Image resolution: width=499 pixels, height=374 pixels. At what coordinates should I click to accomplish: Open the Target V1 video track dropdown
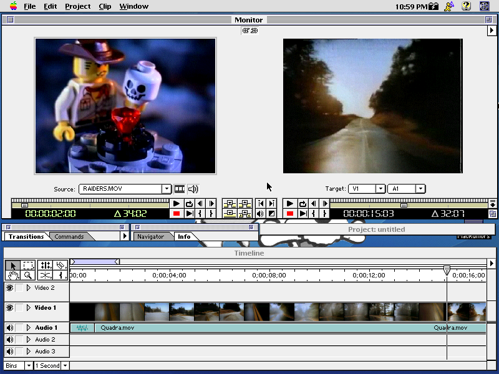367,189
